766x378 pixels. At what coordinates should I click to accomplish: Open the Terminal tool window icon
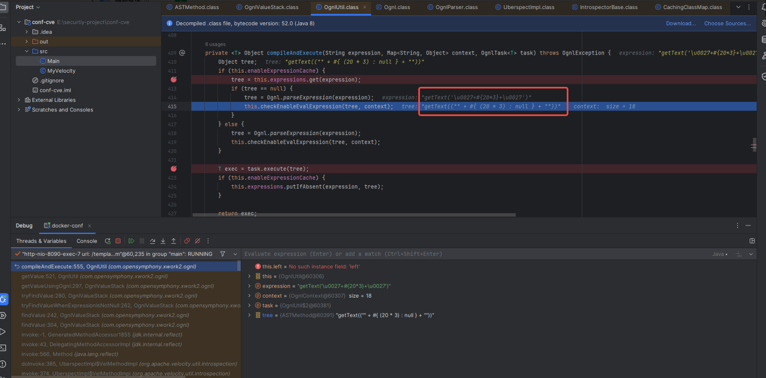click(x=3, y=348)
